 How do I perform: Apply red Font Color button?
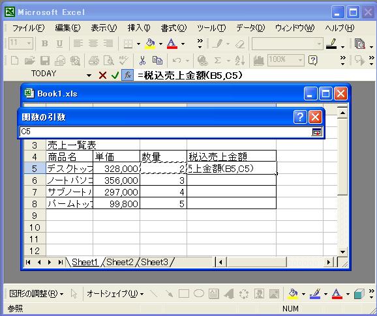(x=172, y=44)
